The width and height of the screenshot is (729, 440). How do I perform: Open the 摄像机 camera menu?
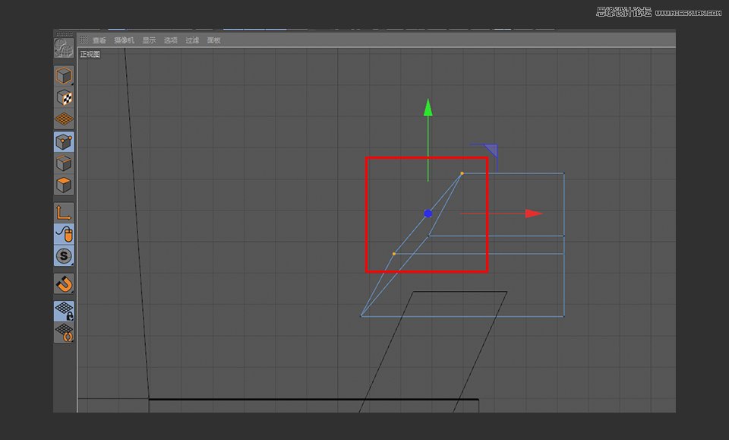click(x=124, y=40)
